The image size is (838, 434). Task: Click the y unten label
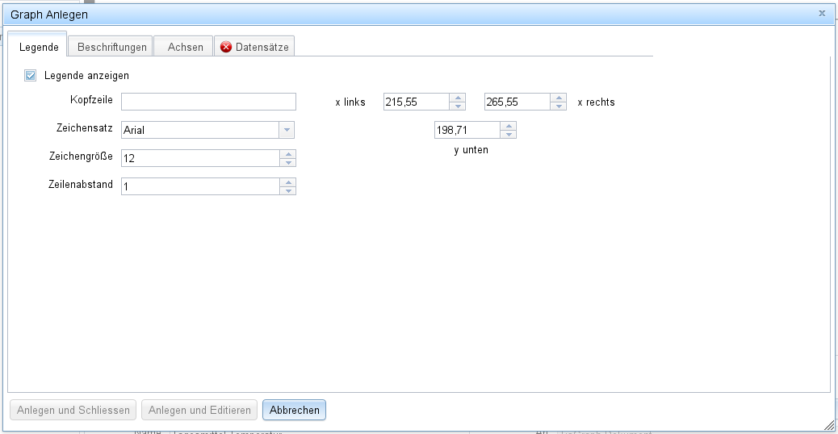(471, 150)
